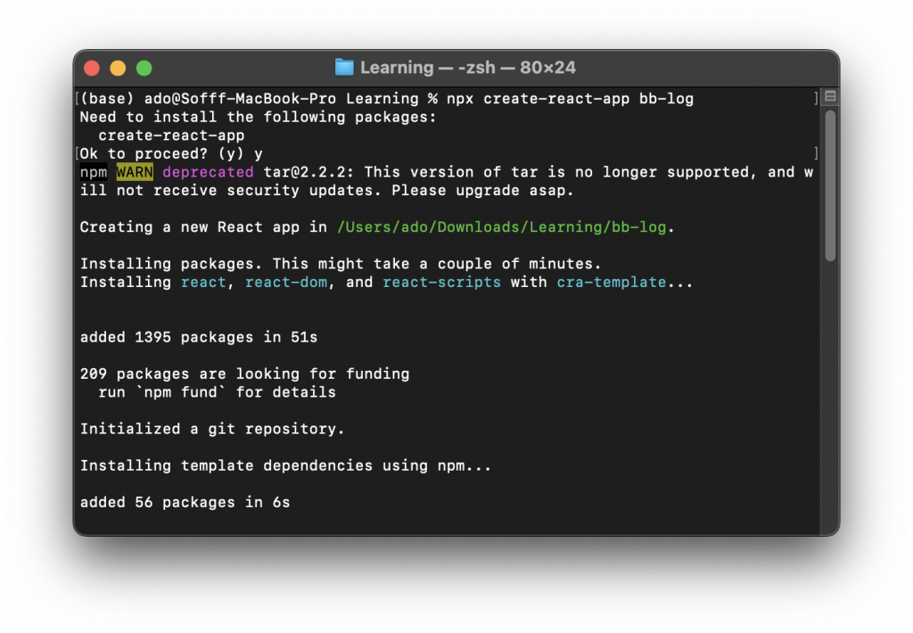Click the "Ok to proceed? (y) y" prompt line
Image resolution: width=913 pixels, height=633 pixels.
170,153
